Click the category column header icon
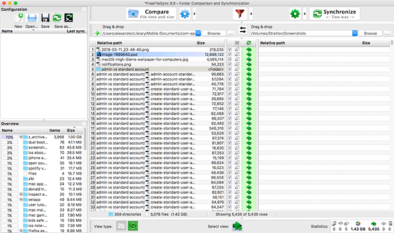394x233 pixels. [x=237, y=43]
